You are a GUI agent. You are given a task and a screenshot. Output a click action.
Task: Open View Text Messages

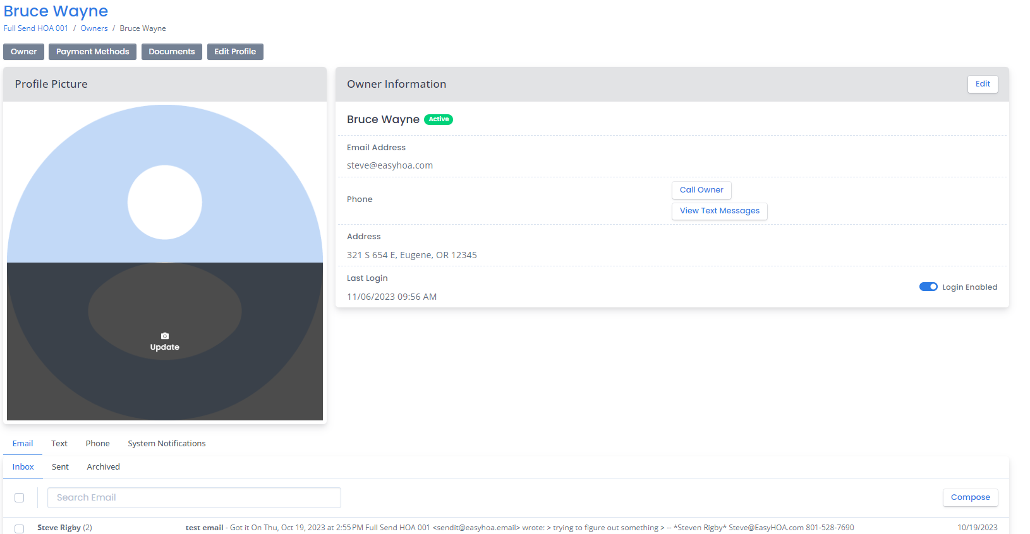(x=719, y=211)
